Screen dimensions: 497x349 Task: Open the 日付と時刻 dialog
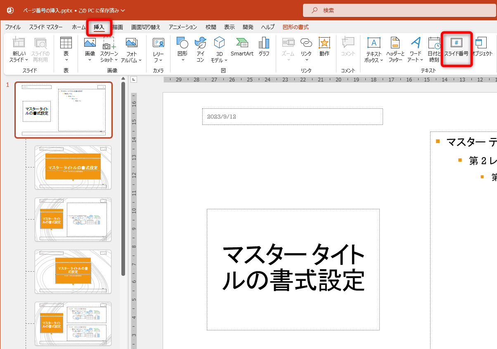click(x=434, y=50)
